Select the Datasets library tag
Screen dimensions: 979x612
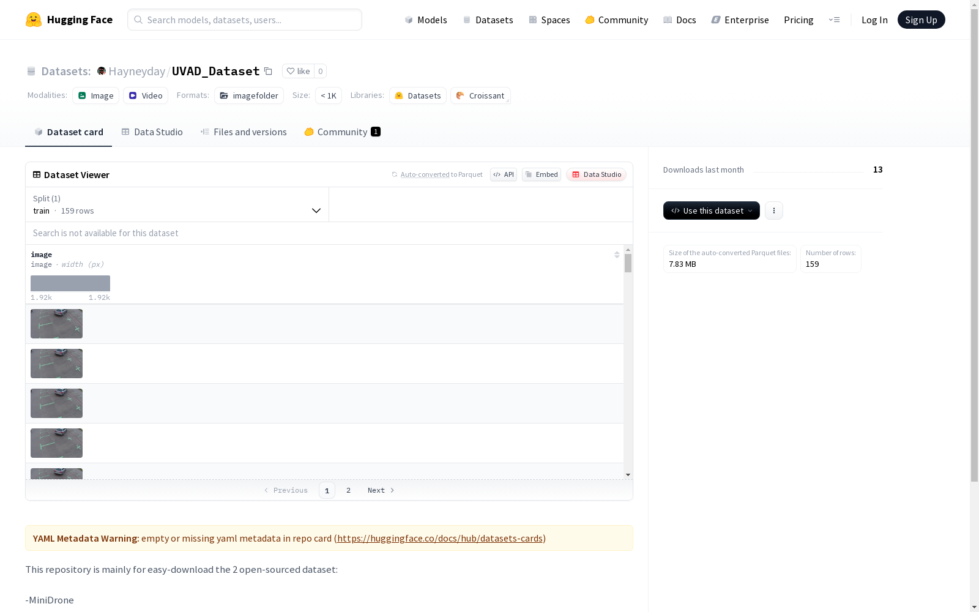tap(418, 95)
